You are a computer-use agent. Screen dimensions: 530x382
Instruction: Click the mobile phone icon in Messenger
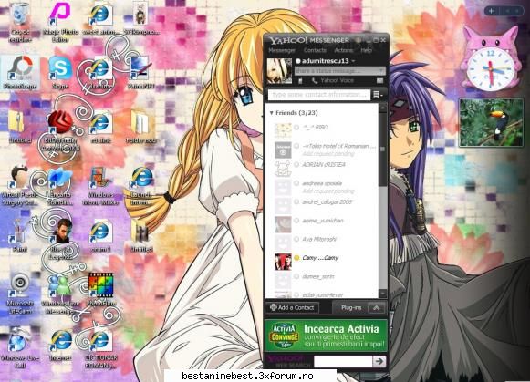tap(300, 81)
